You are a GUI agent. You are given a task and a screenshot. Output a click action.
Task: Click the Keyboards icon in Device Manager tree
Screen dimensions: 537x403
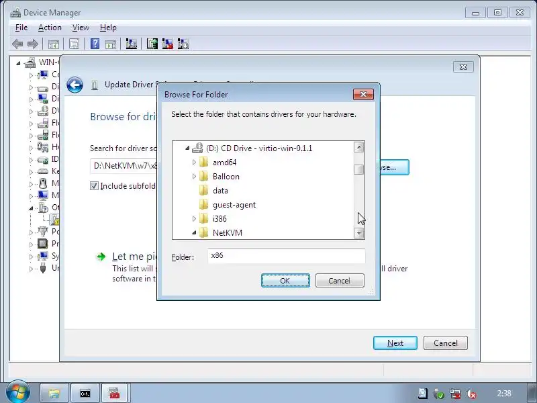pyautogui.click(x=43, y=171)
